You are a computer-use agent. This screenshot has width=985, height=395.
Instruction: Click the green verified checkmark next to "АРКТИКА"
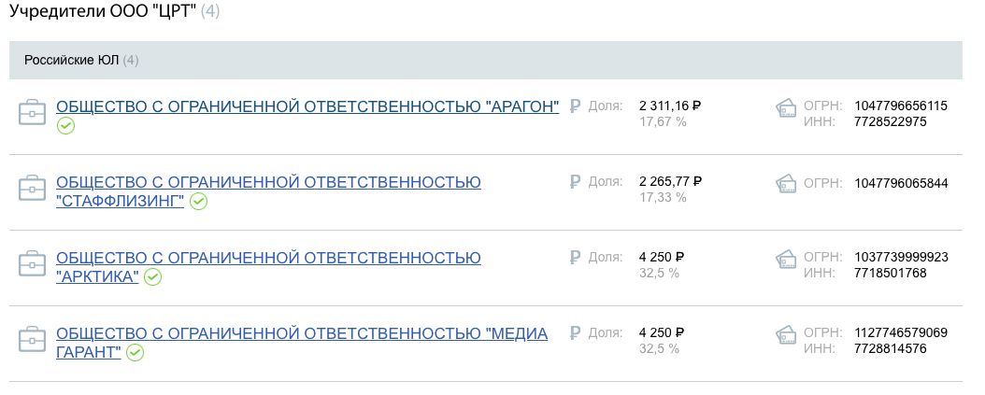pos(152,277)
